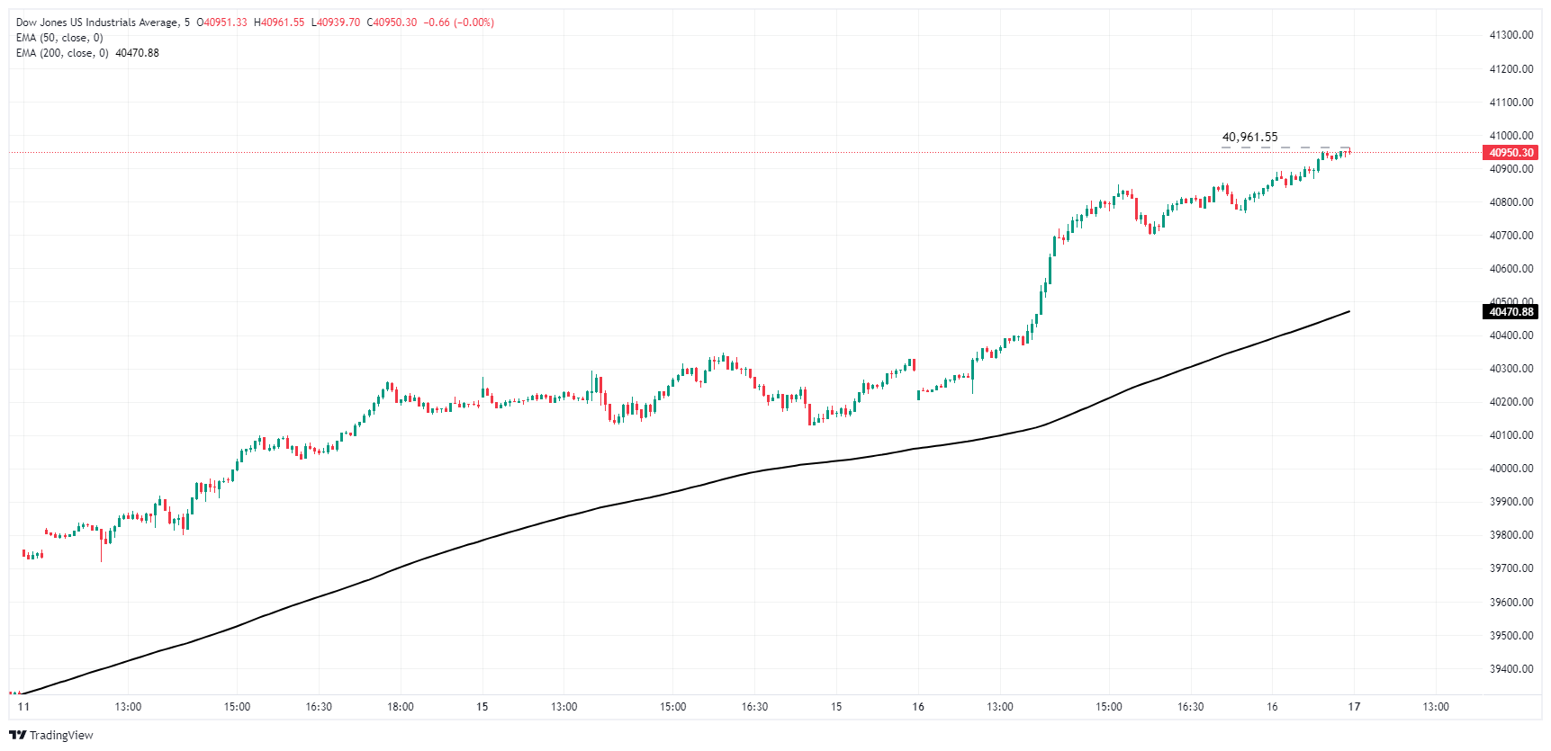Click the date 16 label left of 13:00

pyautogui.click(x=918, y=707)
